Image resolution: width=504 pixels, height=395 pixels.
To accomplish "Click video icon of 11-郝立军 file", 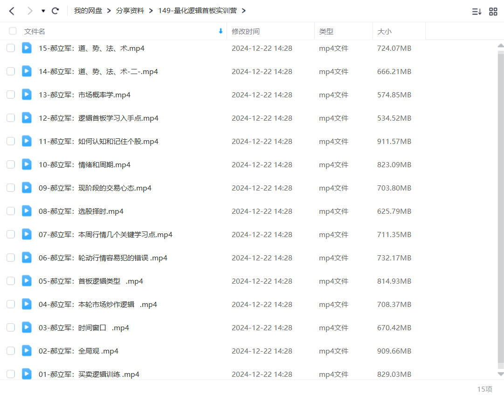I will [27, 141].
